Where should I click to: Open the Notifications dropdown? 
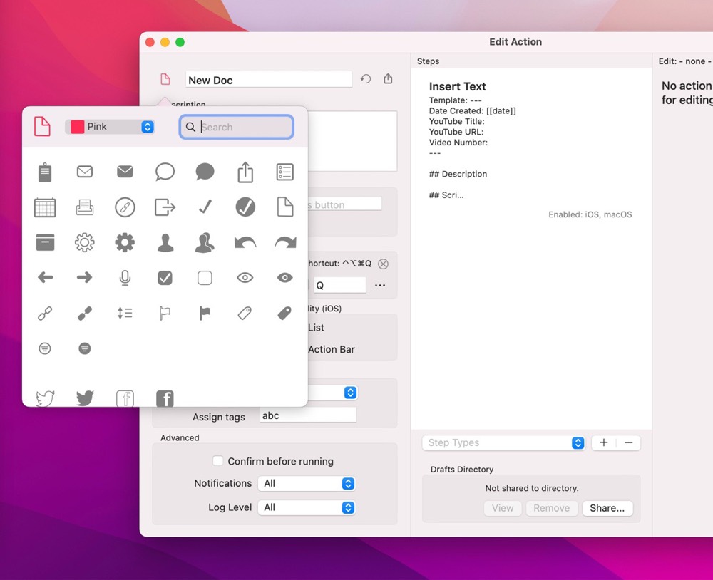pos(307,483)
